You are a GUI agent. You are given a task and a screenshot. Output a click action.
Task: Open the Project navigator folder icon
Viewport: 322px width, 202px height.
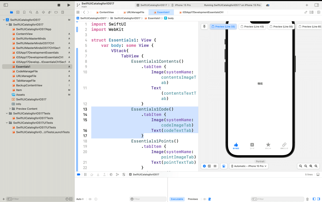(x=11, y=12)
